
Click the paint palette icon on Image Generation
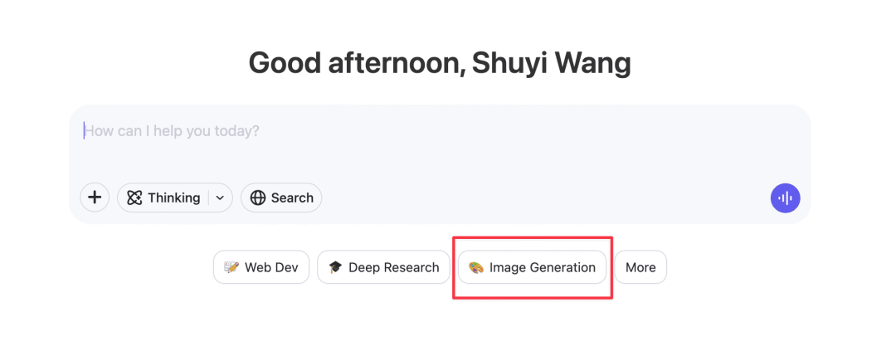475,267
